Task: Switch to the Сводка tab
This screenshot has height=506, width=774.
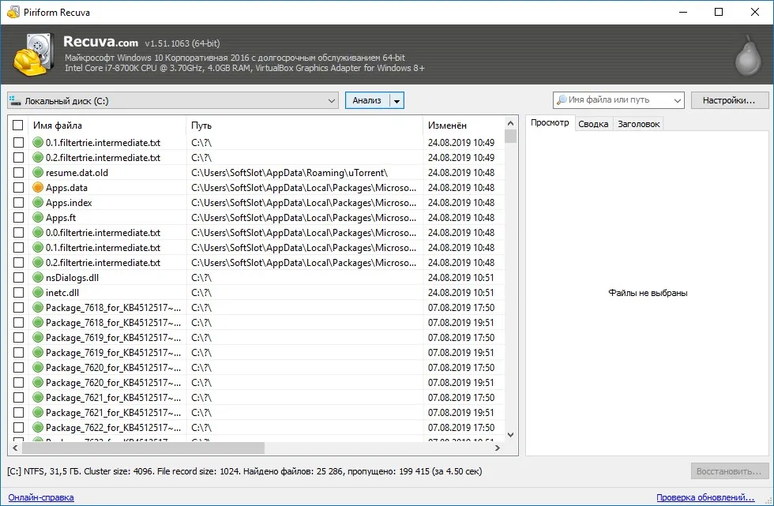Action: [x=593, y=124]
